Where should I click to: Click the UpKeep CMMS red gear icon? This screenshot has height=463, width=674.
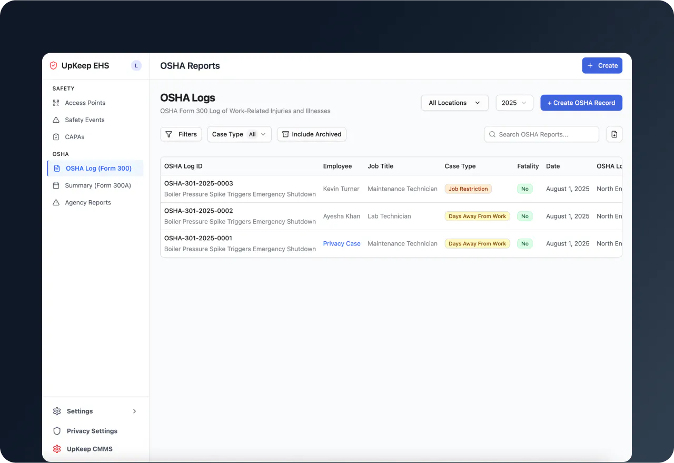57,449
